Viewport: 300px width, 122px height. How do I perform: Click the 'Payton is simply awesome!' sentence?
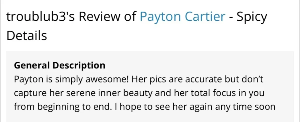pos(71,79)
